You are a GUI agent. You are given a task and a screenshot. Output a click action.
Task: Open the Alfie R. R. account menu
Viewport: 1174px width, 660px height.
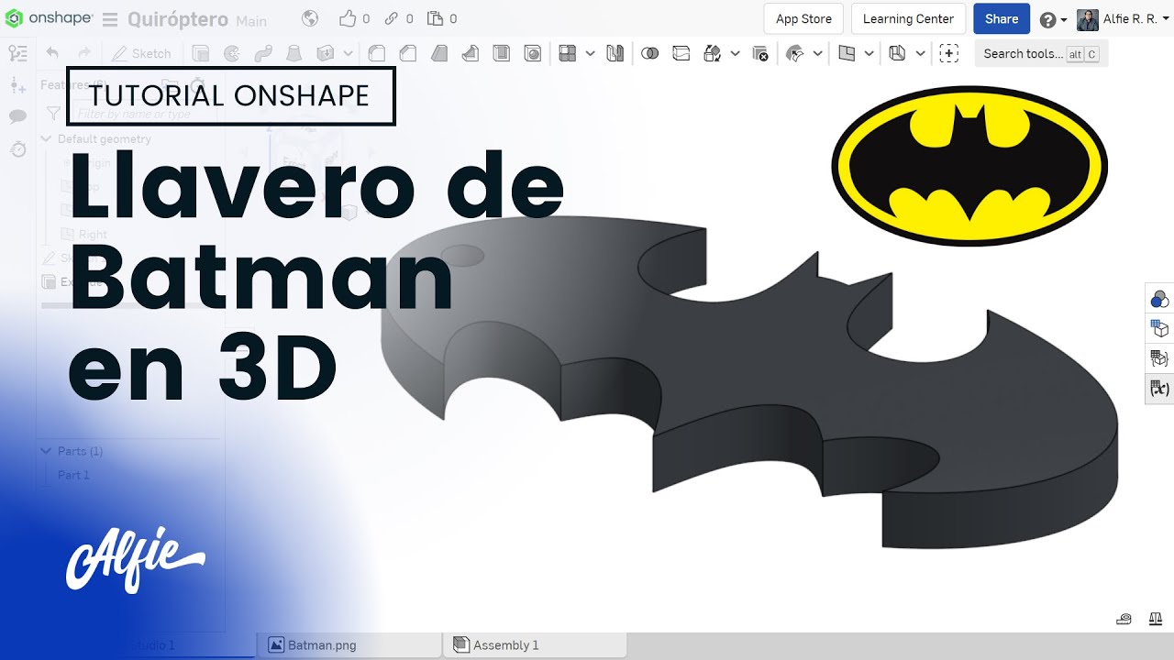click(x=1124, y=19)
